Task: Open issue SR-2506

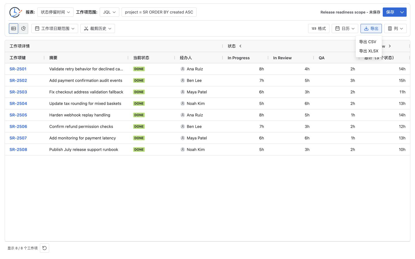Action: (x=18, y=127)
